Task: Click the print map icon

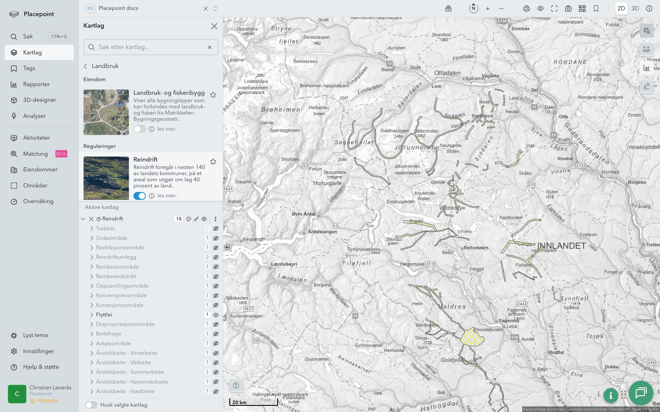Action: (x=526, y=8)
